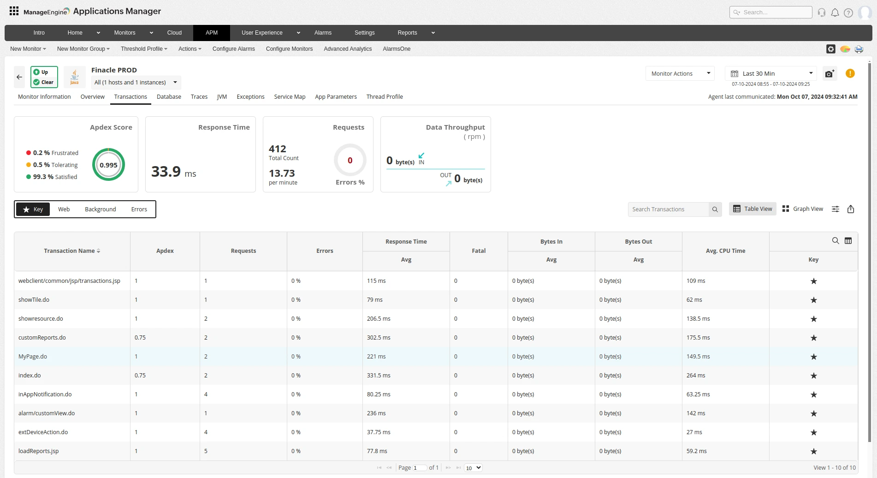
Task: Open the apps grid launcher icon
Action: (x=14, y=11)
